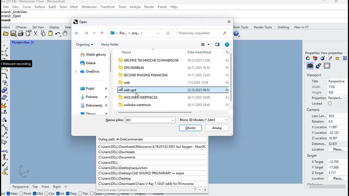Select the Explode tool in left toolbar
Viewport: 349px width, 196px height.
(4, 105)
